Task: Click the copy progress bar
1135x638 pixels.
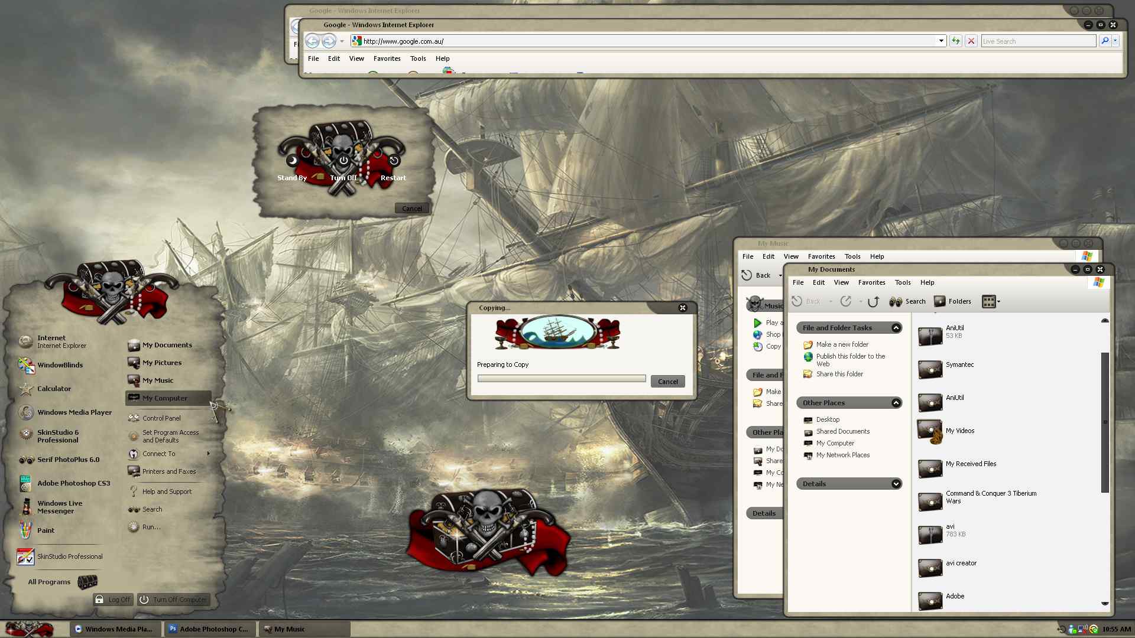Action: point(562,379)
